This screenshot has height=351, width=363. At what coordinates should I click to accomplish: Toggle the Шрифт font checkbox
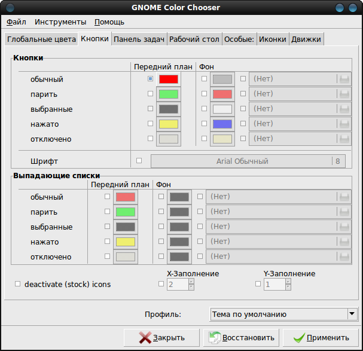coord(139,160)
